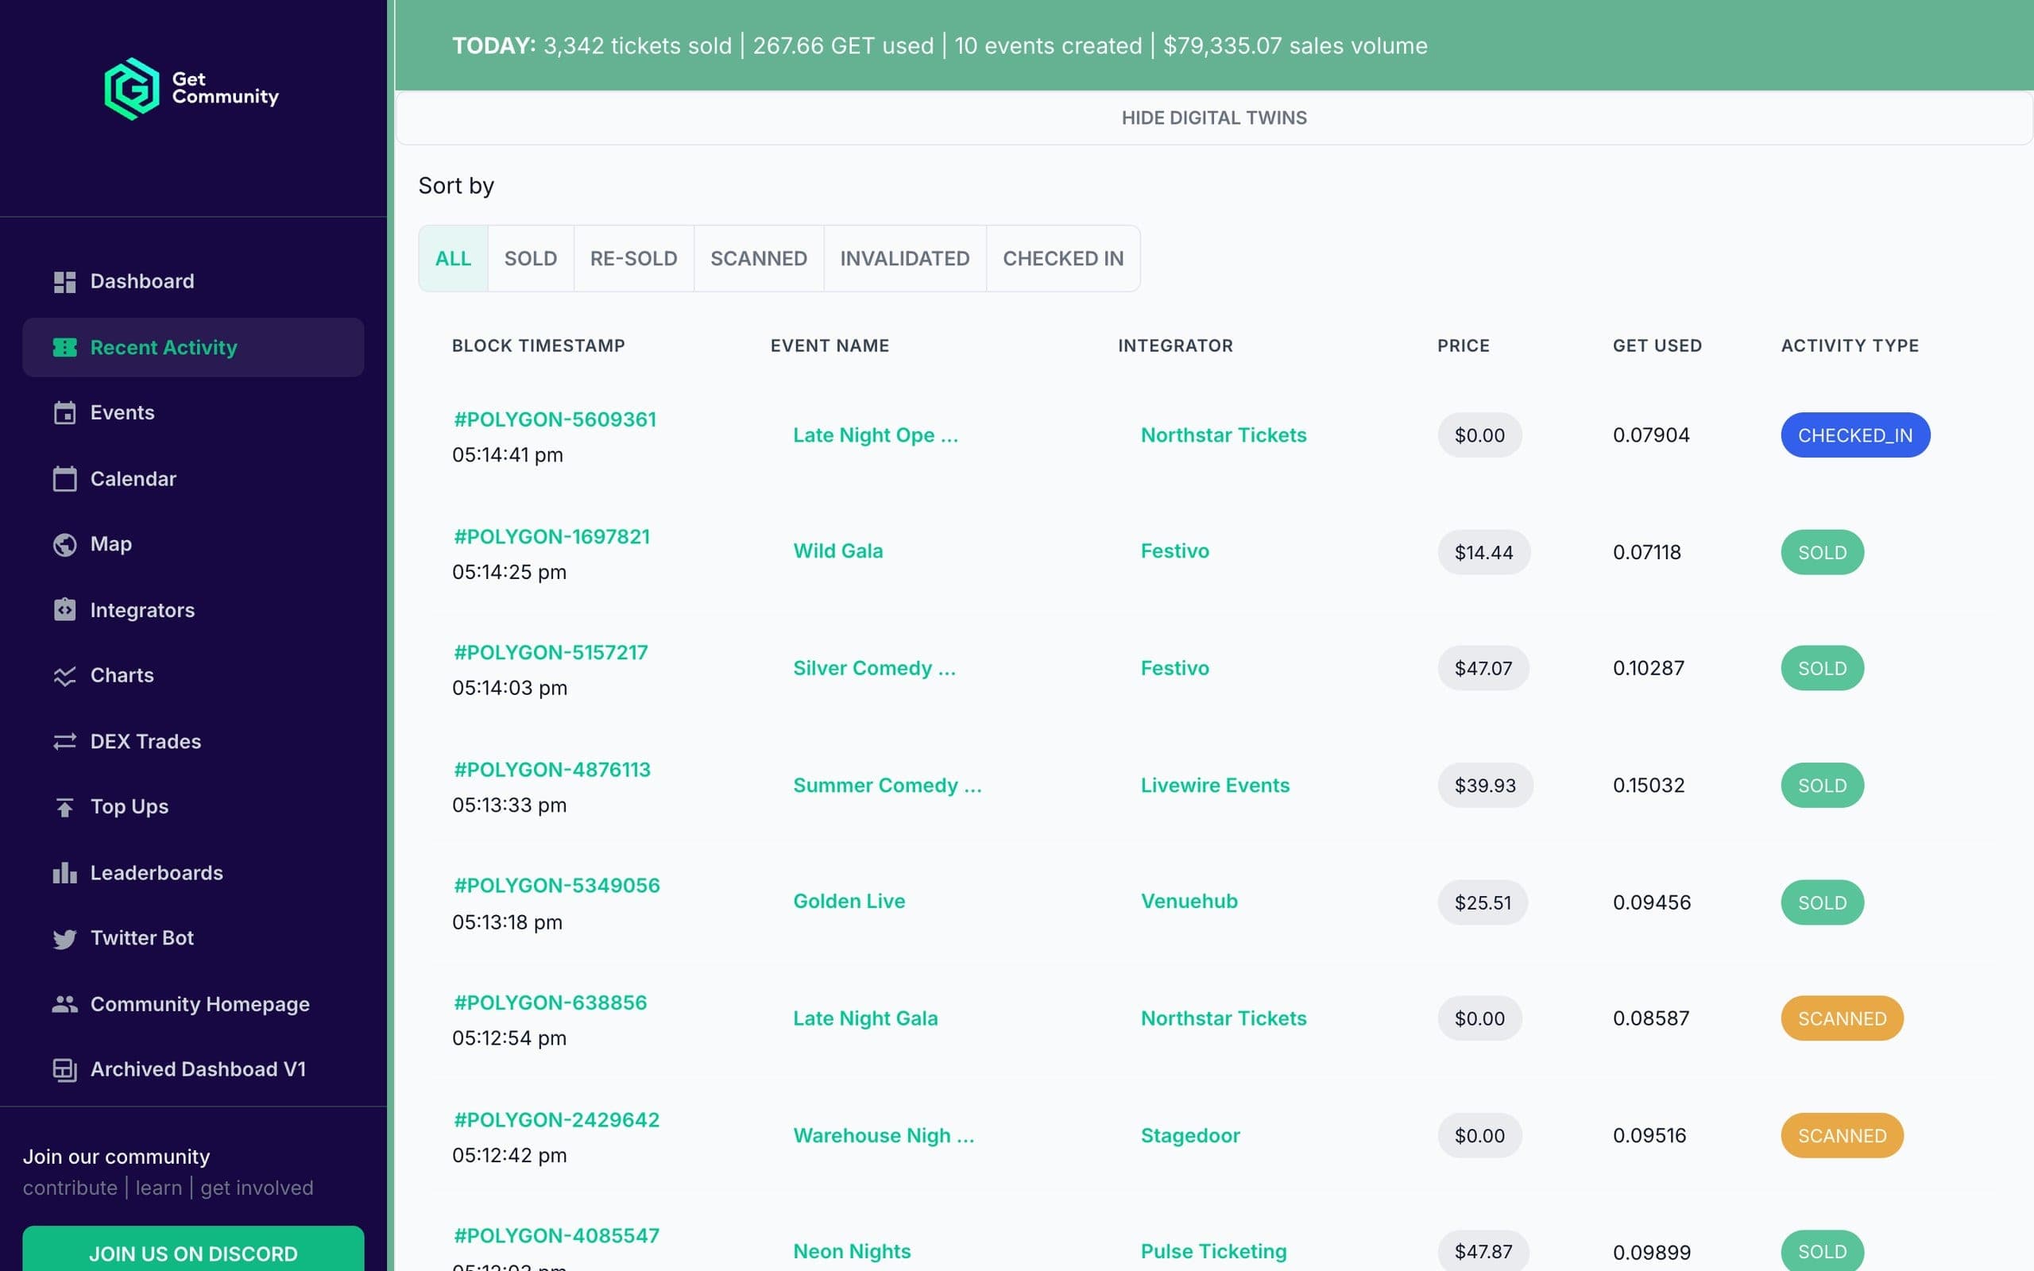Click the Top Ups upload icon

point(64,807)
